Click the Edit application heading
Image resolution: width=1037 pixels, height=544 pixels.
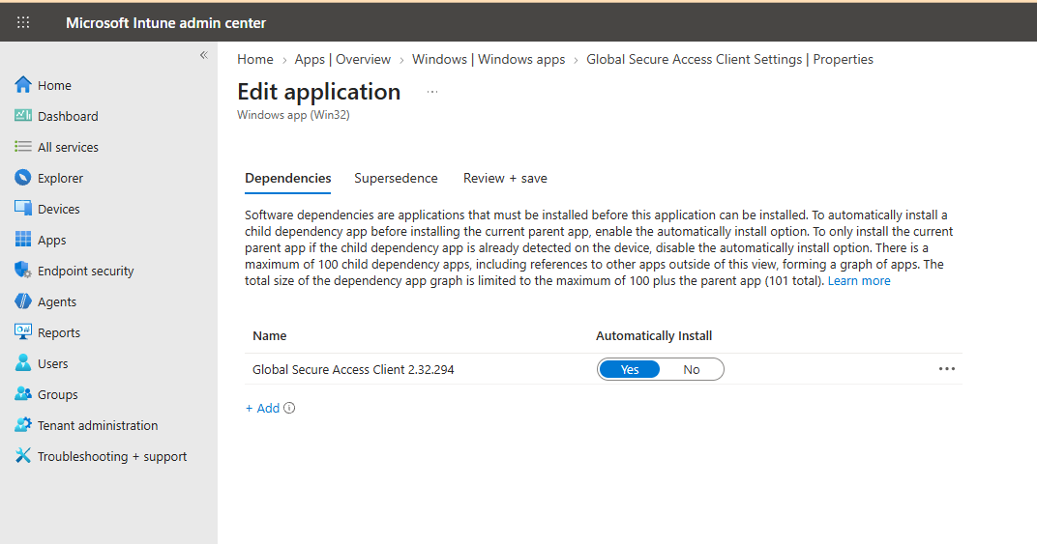(319, 92)
